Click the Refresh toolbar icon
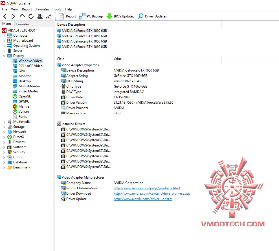Viewport: 279px width, 251px height. 31,16
